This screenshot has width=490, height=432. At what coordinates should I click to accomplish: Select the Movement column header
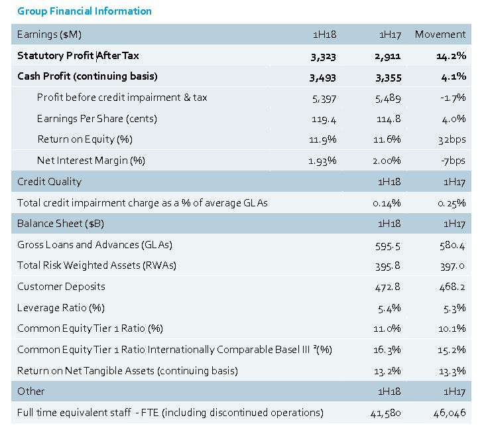coord(440,35)
